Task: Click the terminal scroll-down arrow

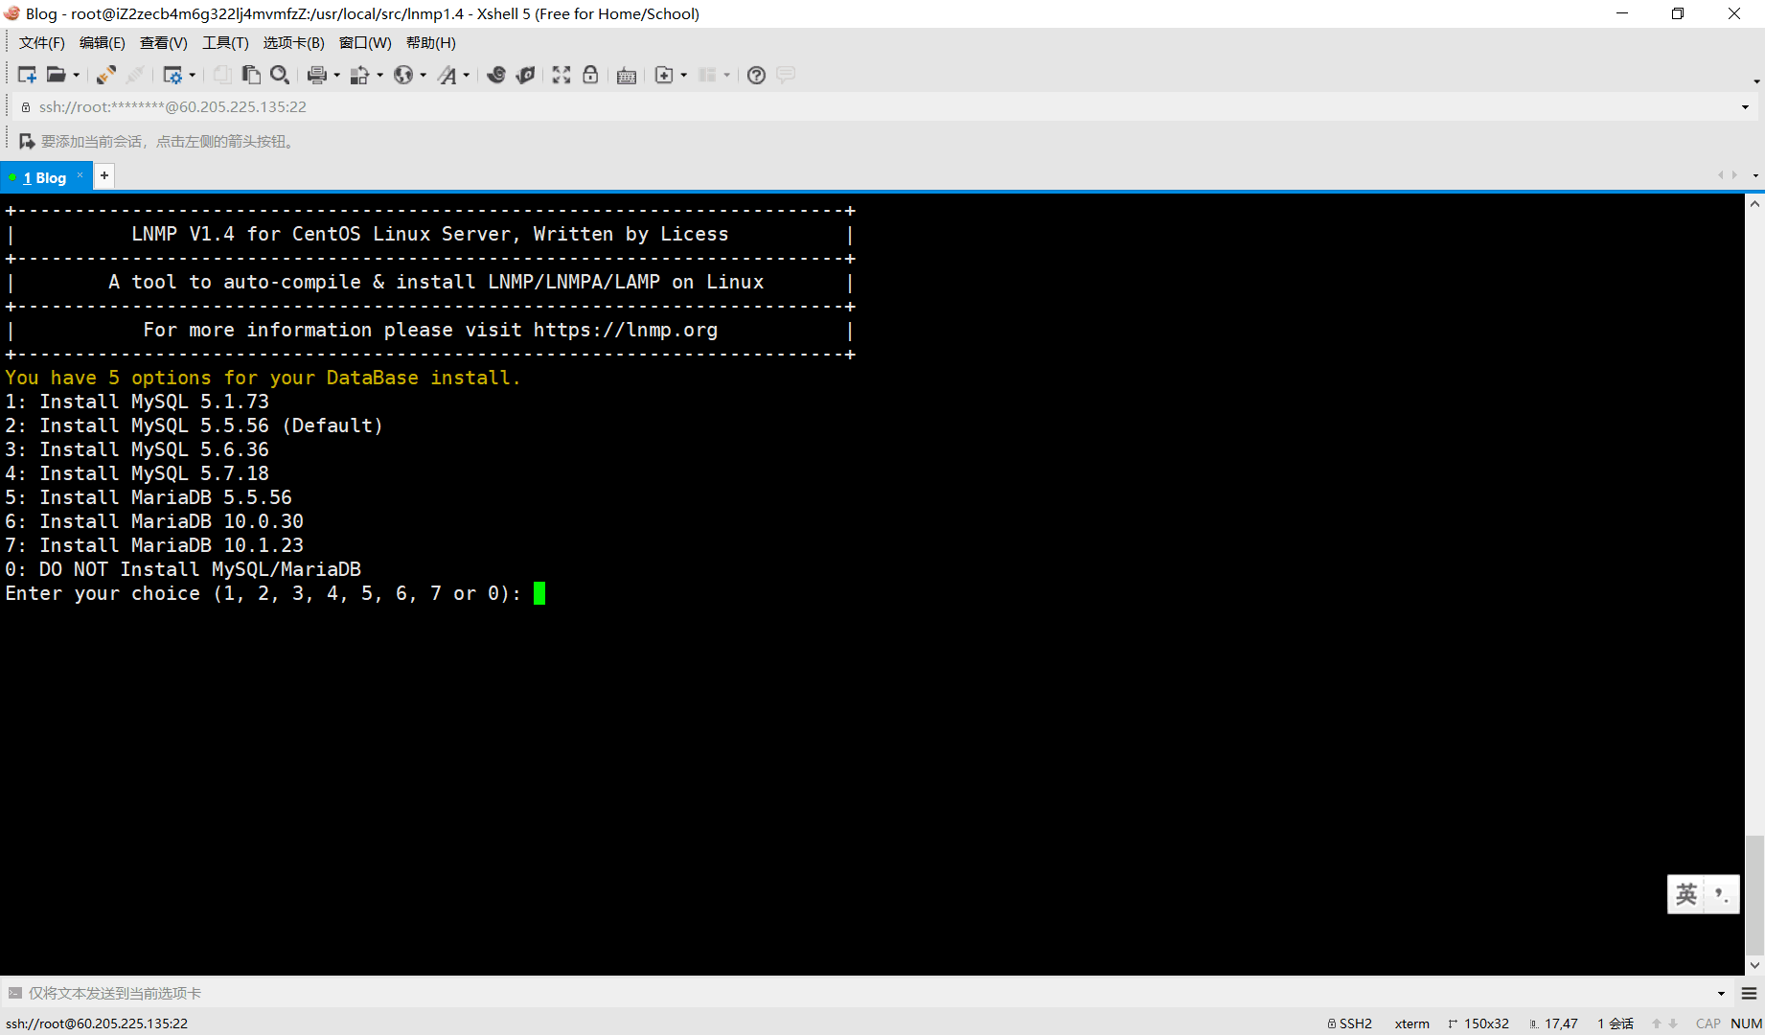Action: (x=1754, y=966)
